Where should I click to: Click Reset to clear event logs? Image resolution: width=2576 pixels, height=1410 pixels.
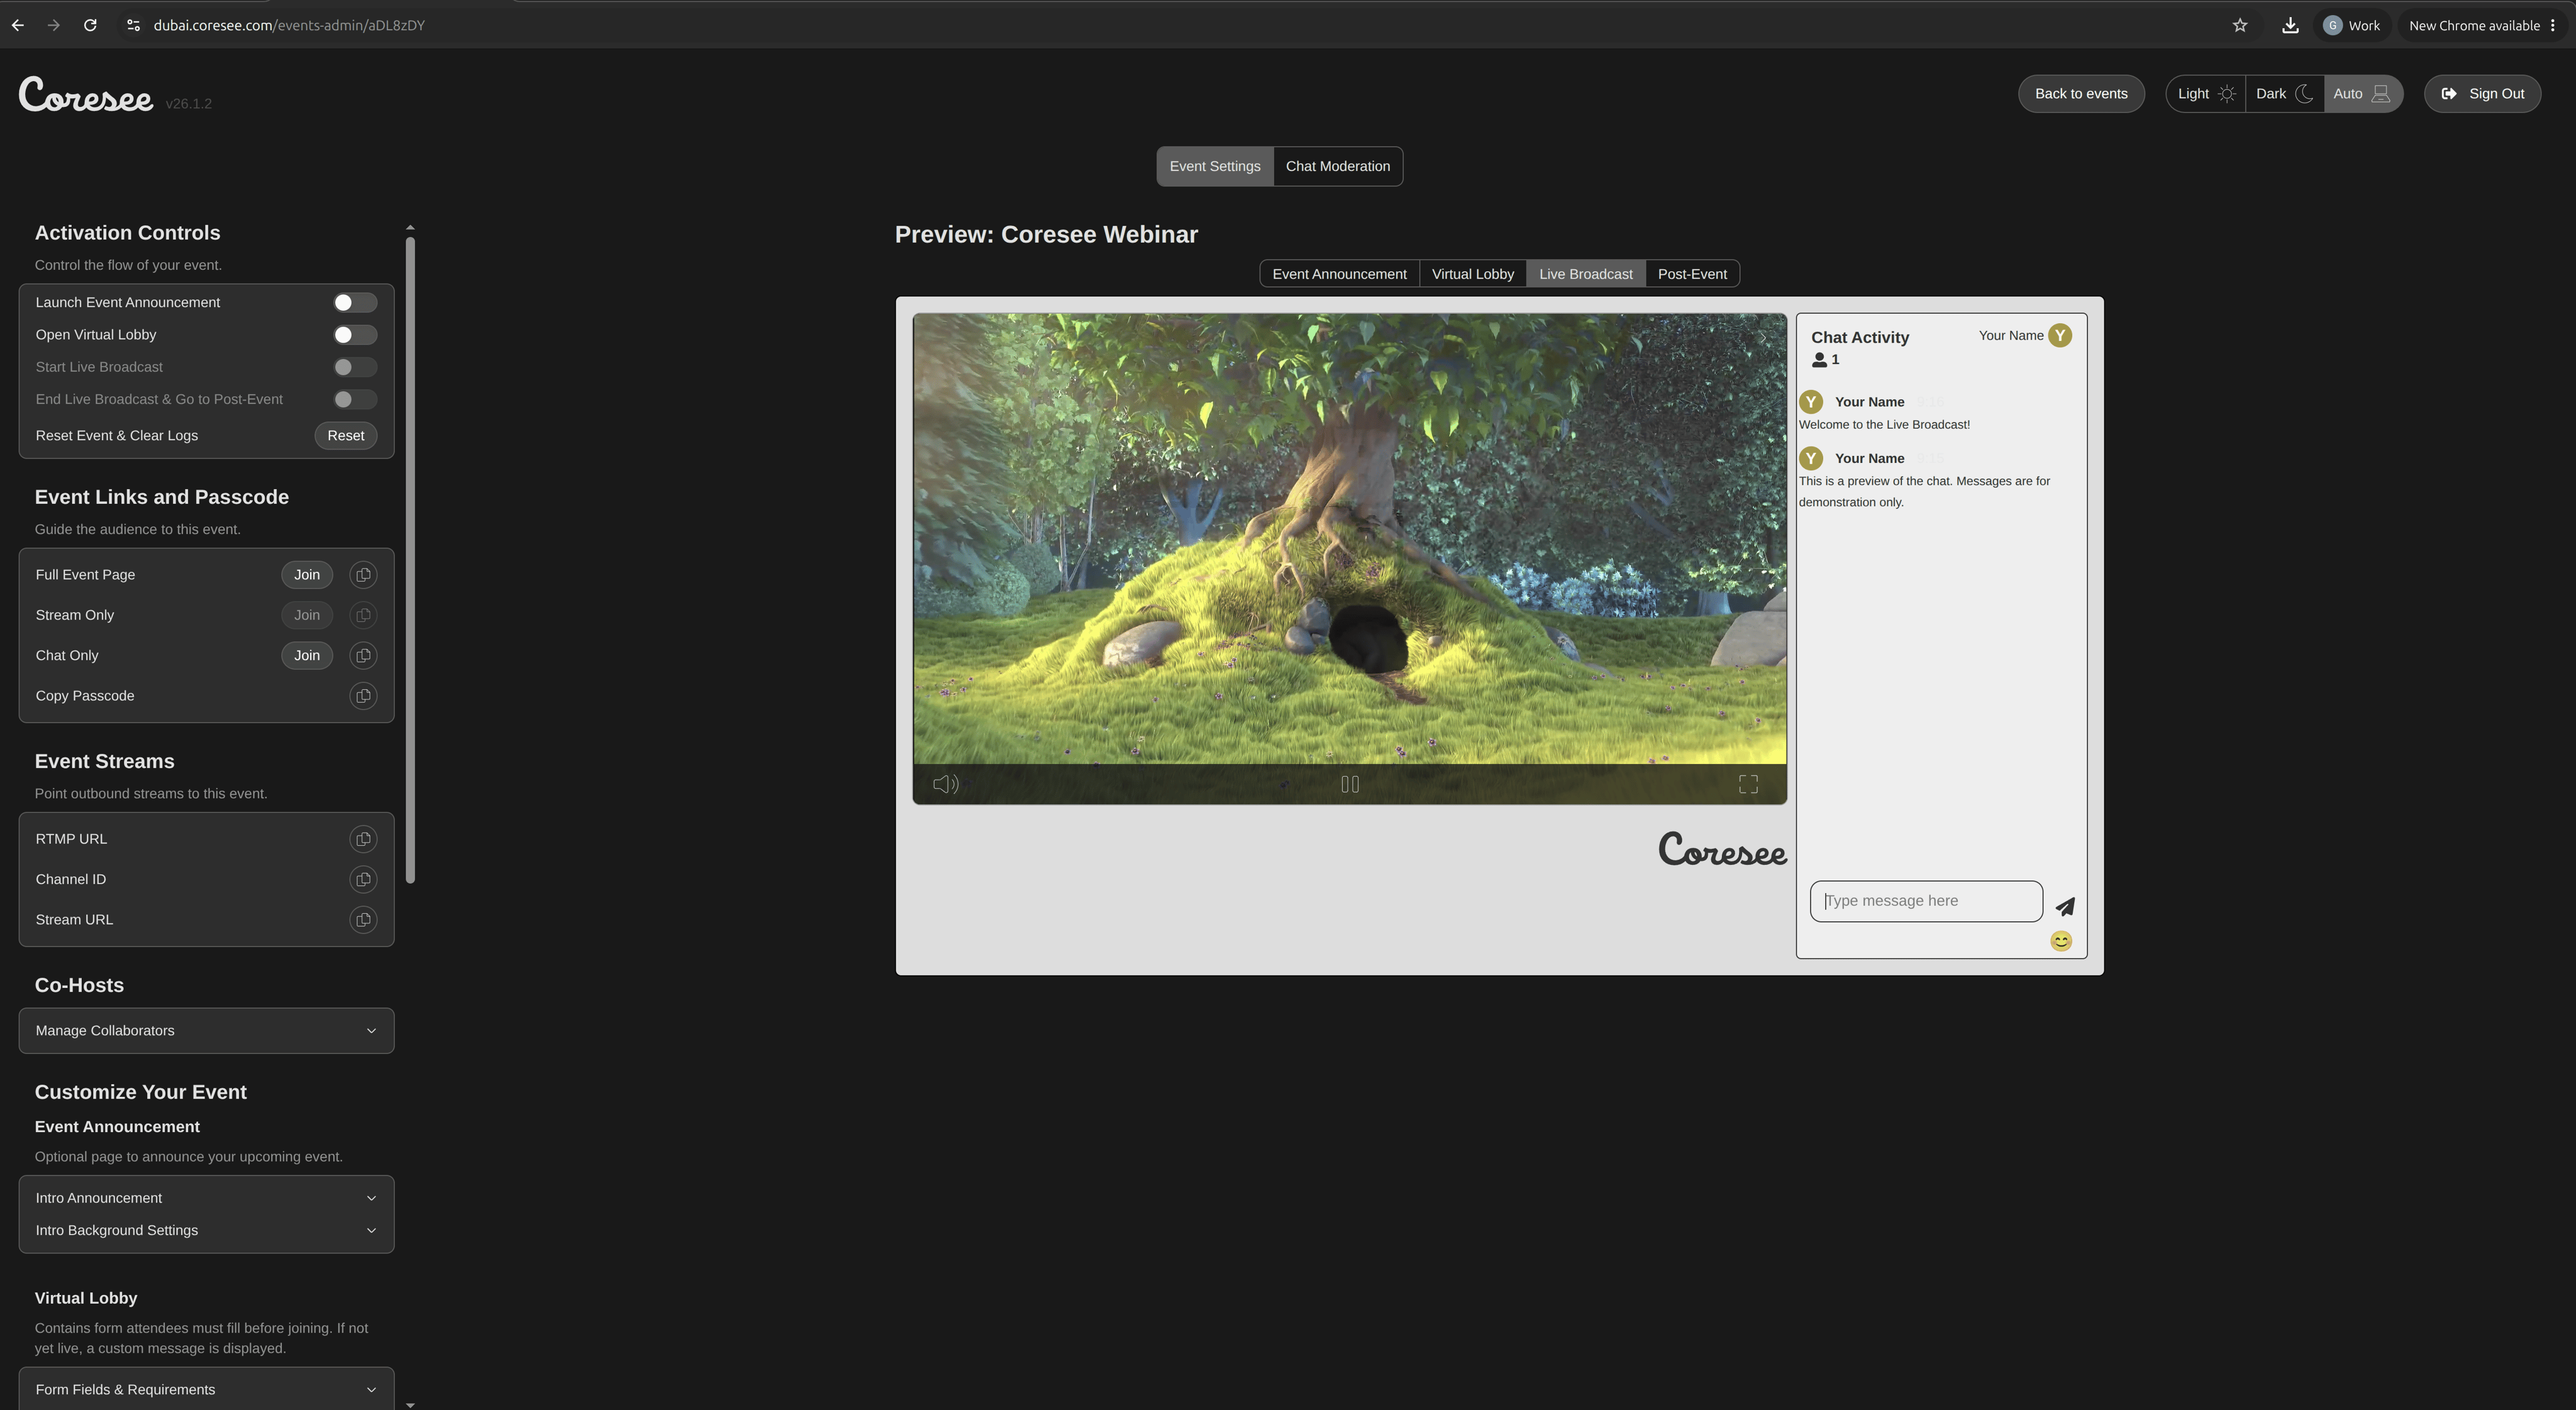coord(346,436)
